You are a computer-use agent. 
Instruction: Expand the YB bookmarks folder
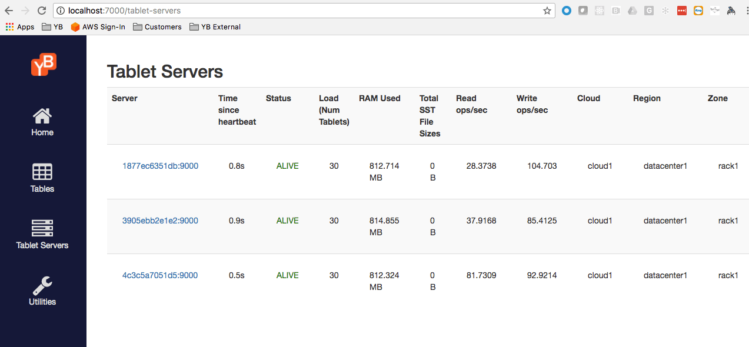(53, 26)
